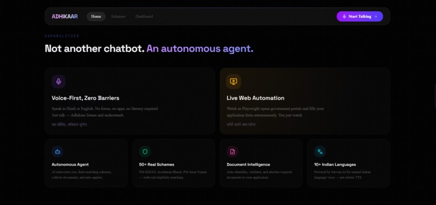This screenshot has height=205, width=436.
Task: Click the 'Auto-identifies, validates' description
Action: (x=259, y=175)
